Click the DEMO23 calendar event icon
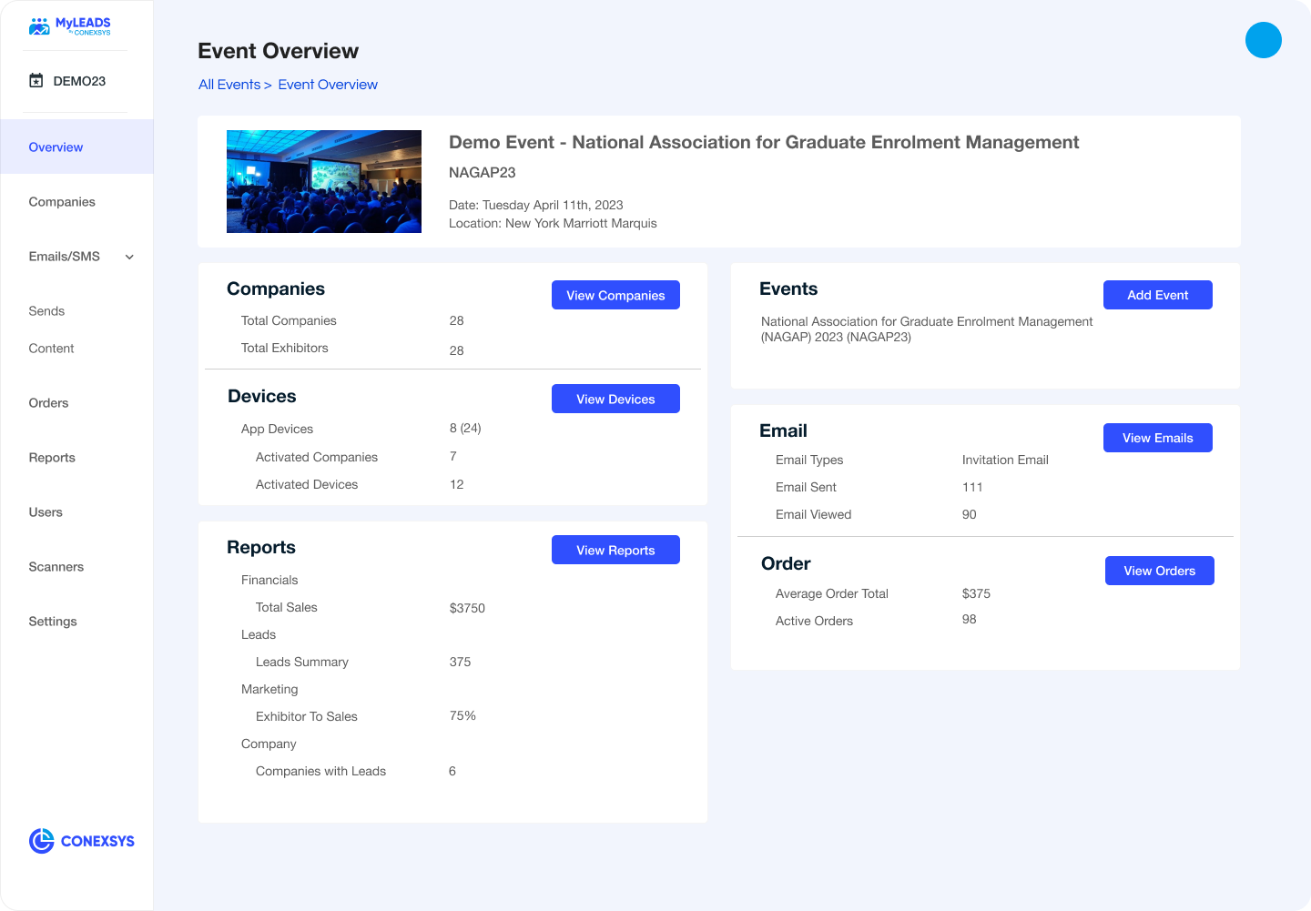 click(36, 80)
